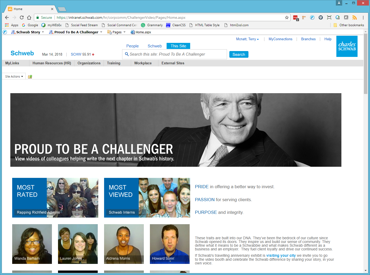Open the red extension icon with badge 2
370x275 pixels.
click(x=296, y=18)
